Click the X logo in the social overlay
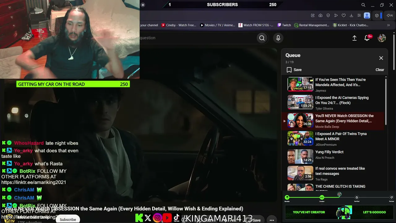The image size is (396, 223). click(x=148, y=218)
